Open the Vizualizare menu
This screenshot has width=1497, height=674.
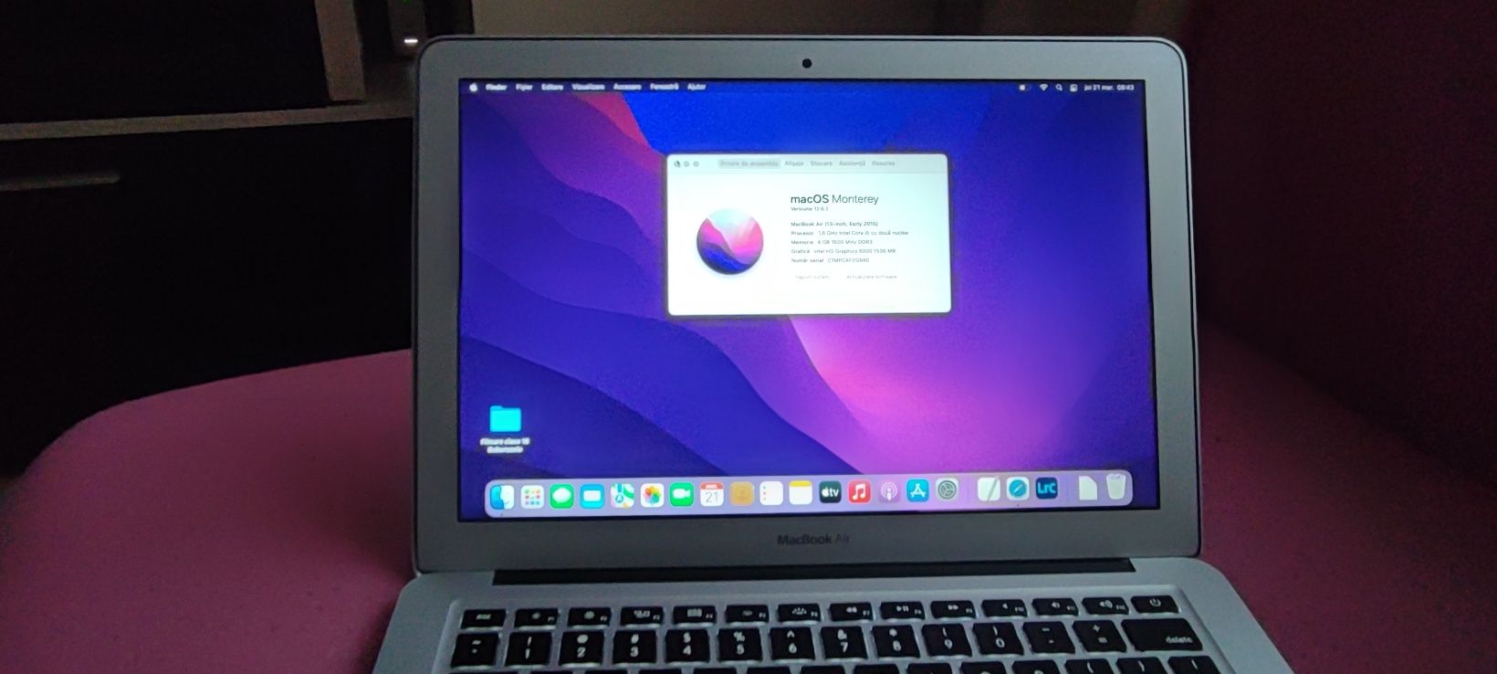click(x=588, y=88)
